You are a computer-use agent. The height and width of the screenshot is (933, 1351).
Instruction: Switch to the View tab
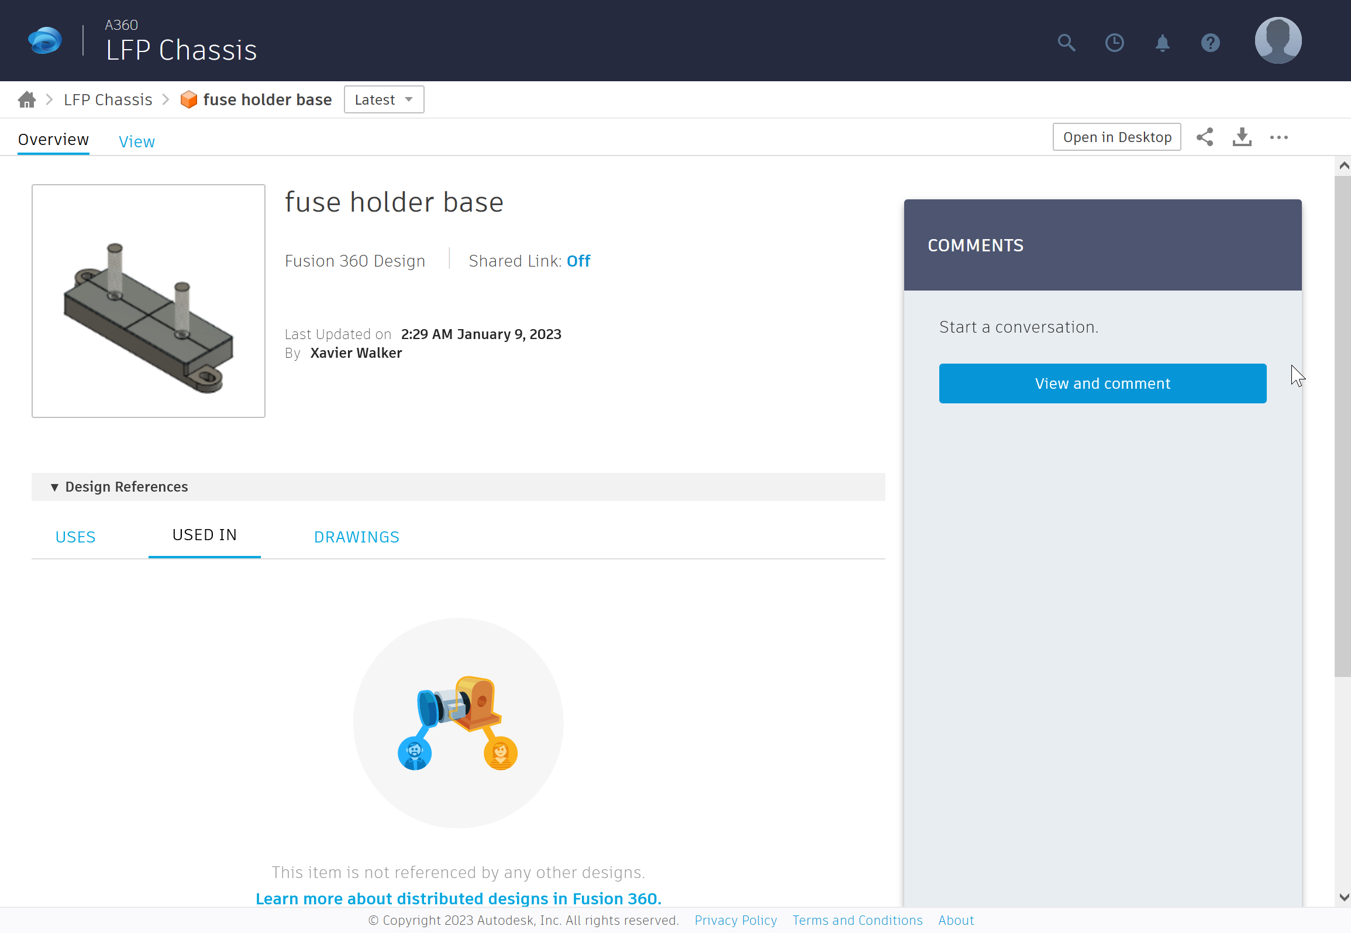tap(136, 141)
